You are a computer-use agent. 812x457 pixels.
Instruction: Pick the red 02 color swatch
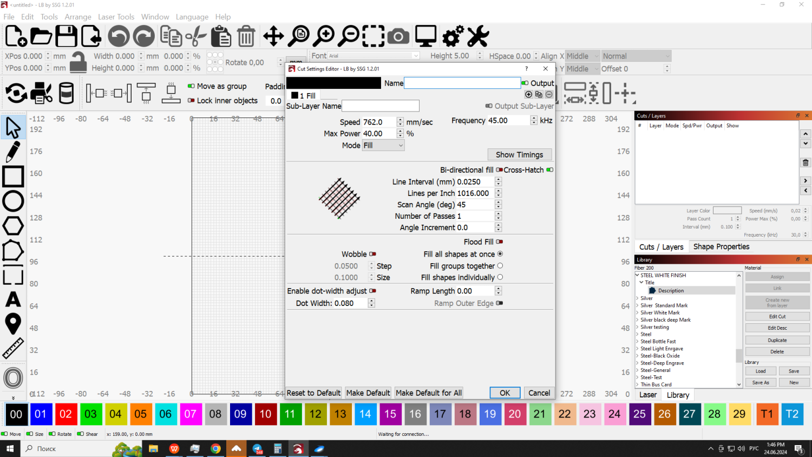pyautogui.click(x=66, y=414)
